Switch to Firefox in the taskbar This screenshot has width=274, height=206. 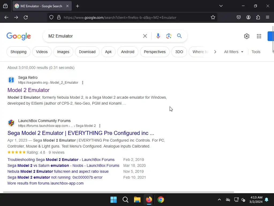point(149,200)
